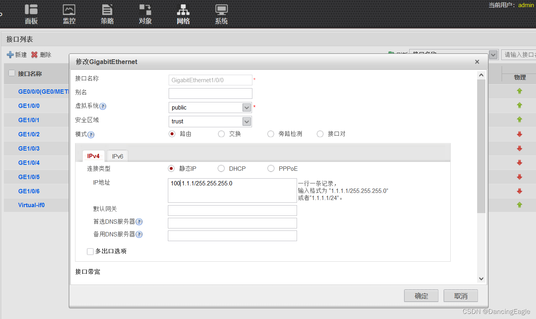
Task: Enable the 多出口选项 checkbox
Action: point(90,251)
